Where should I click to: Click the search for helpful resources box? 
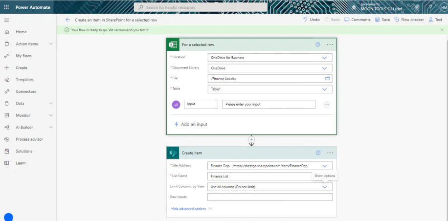(x=201, y=7)
